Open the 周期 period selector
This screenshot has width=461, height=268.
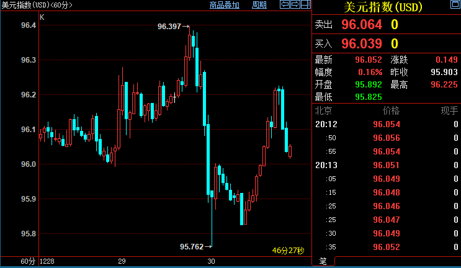coord(259,5)
